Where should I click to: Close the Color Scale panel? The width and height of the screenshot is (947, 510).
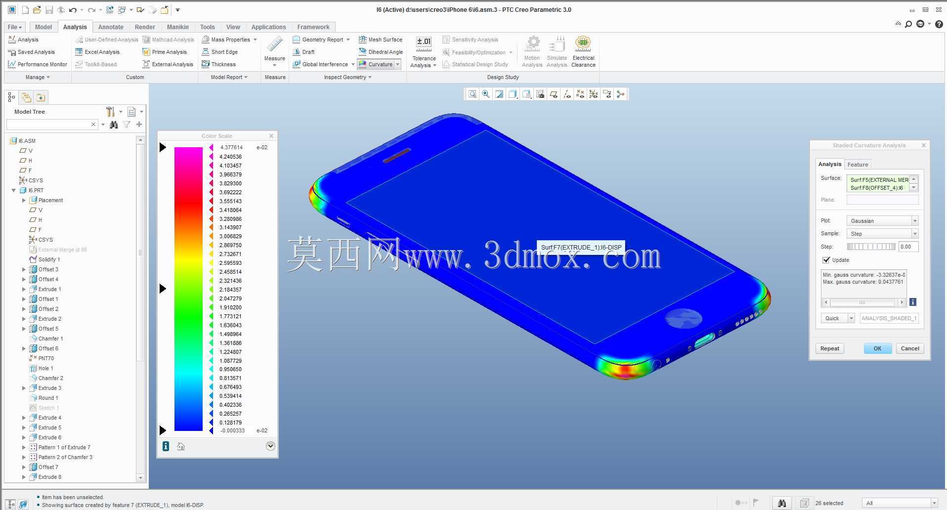tap(271, 136)
